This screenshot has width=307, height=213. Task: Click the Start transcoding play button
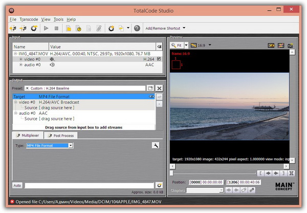(x=47, y=28)
